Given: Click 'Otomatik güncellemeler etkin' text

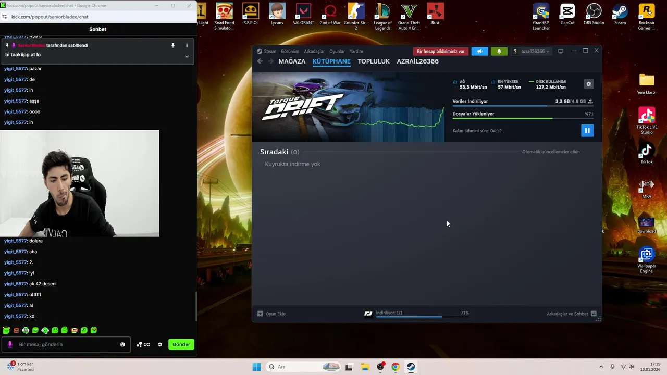Looking at the screenshot, I should click(551, 152).
